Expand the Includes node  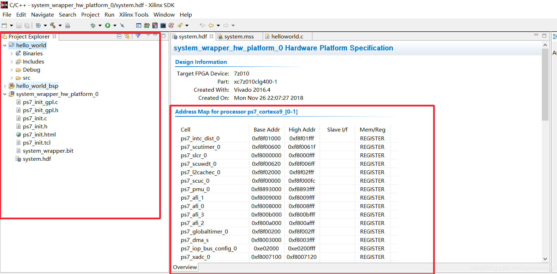12,62
